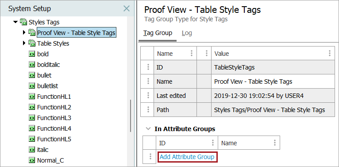The image size is (339, 167).
Task: Select the bulletlist tag label
Action: (x=47, y=86)
